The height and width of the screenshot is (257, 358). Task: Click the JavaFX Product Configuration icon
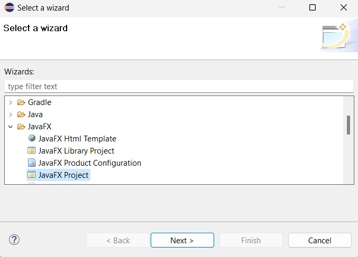click(32, 163)
